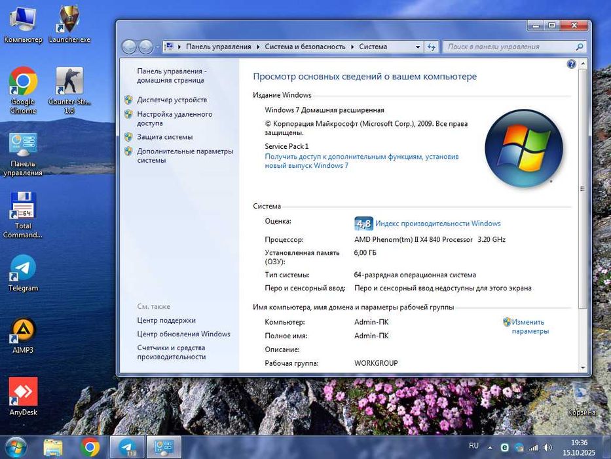Open the Компьютер desktop icon

pos(23,24)
